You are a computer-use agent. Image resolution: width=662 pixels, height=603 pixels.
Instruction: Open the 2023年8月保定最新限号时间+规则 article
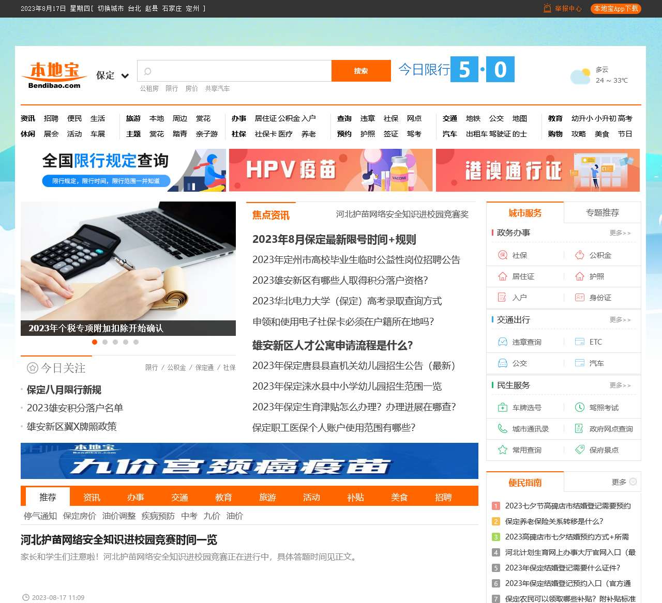[335, 240]
